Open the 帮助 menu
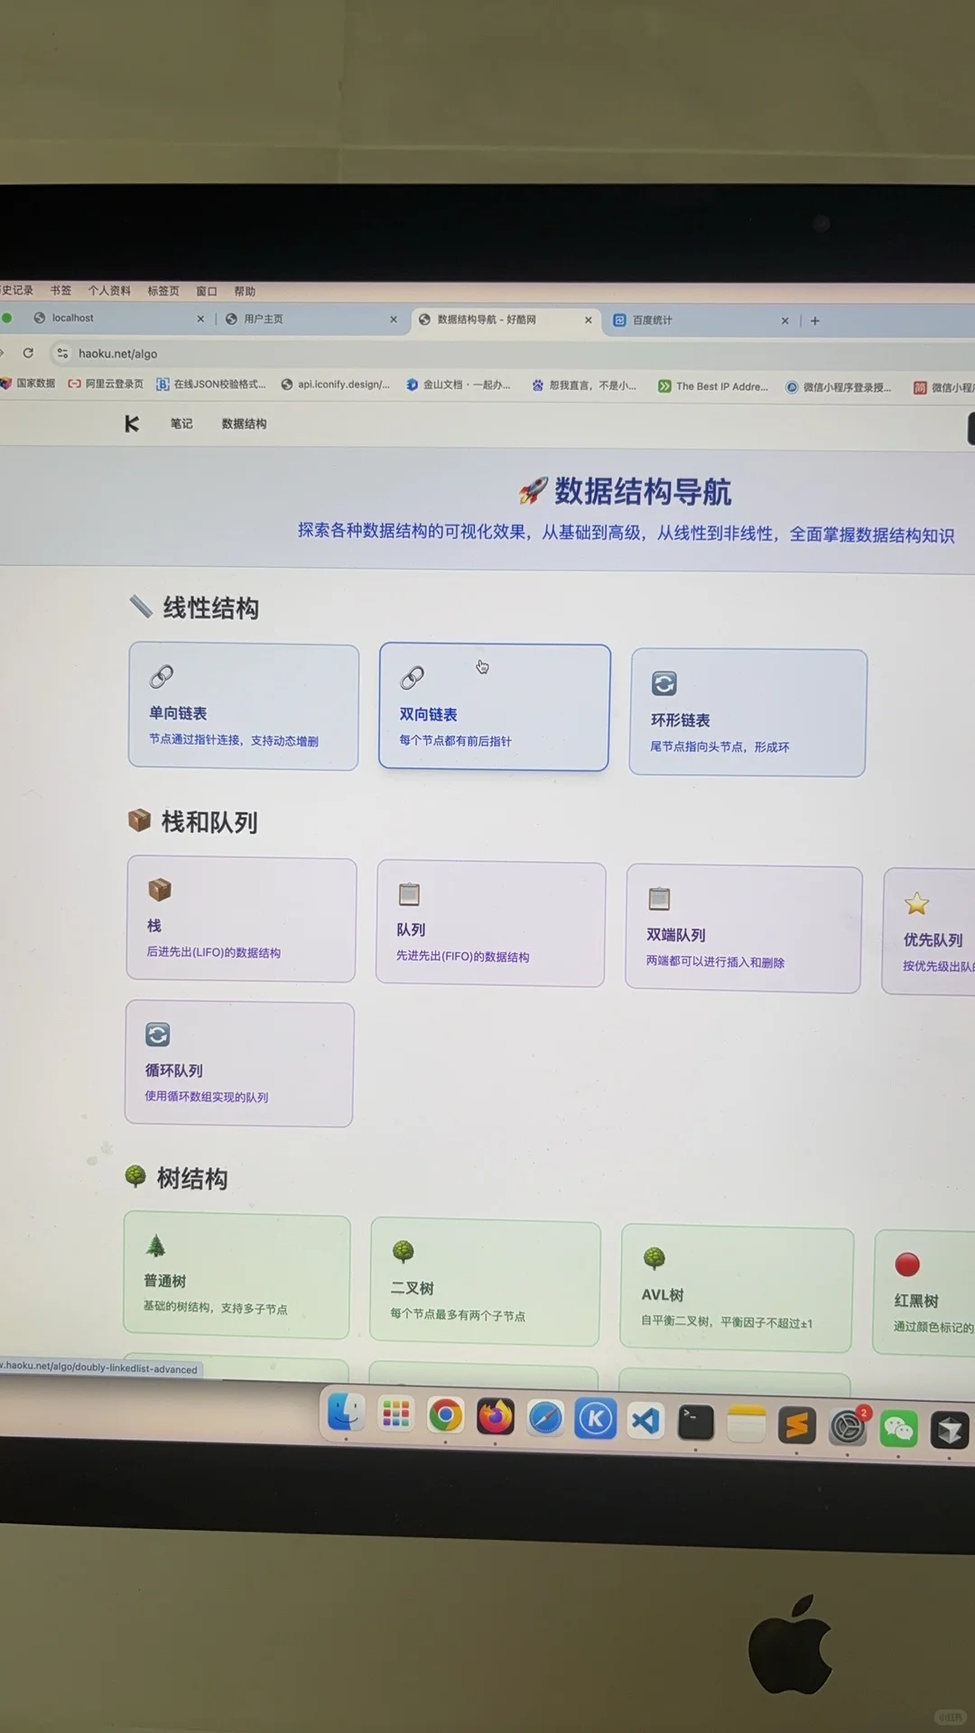This screenshot has width=975, height=1733. click(245, 291)
